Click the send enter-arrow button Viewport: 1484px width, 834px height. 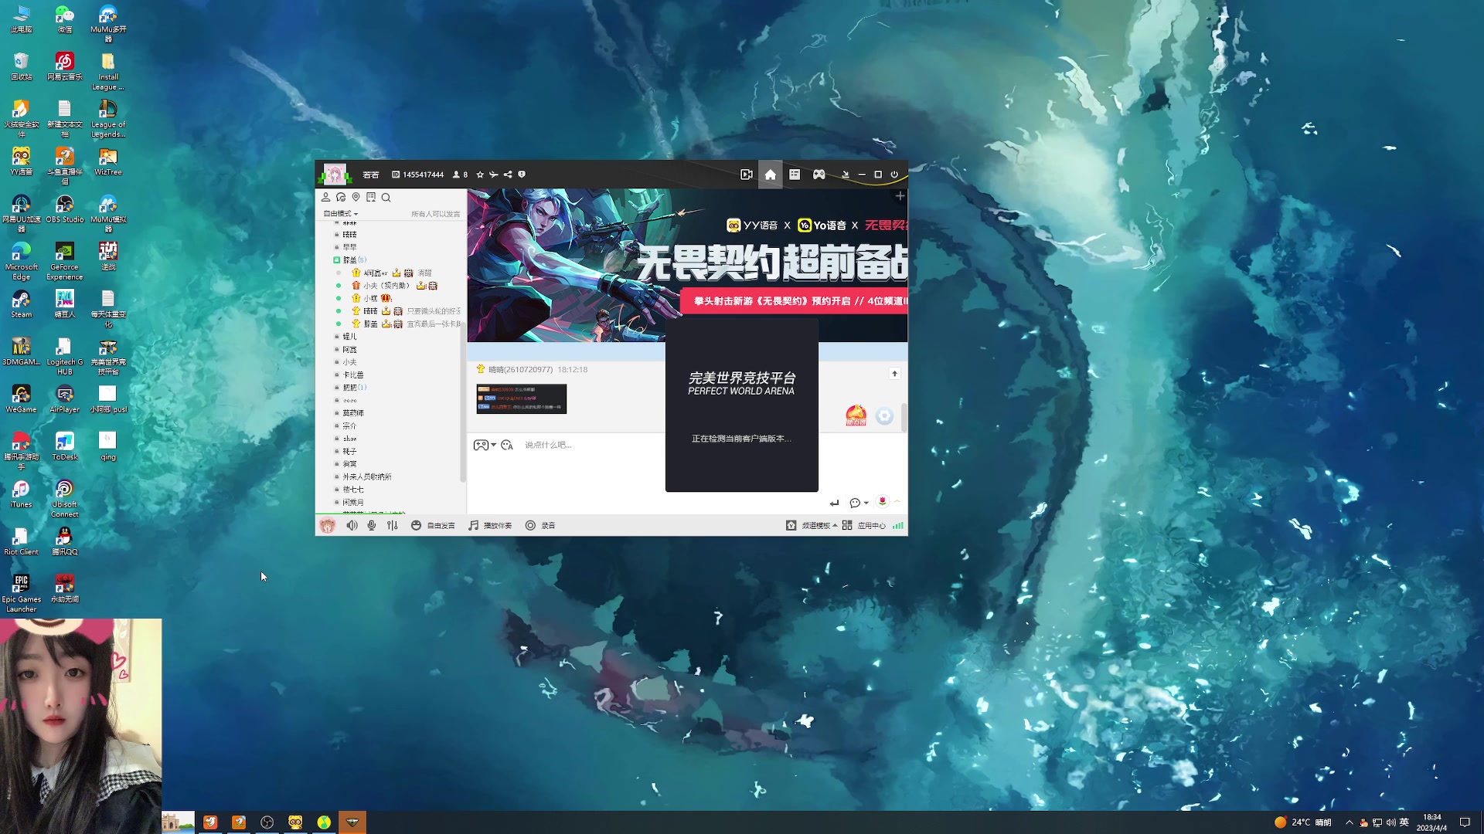click(x=836, y=502)
